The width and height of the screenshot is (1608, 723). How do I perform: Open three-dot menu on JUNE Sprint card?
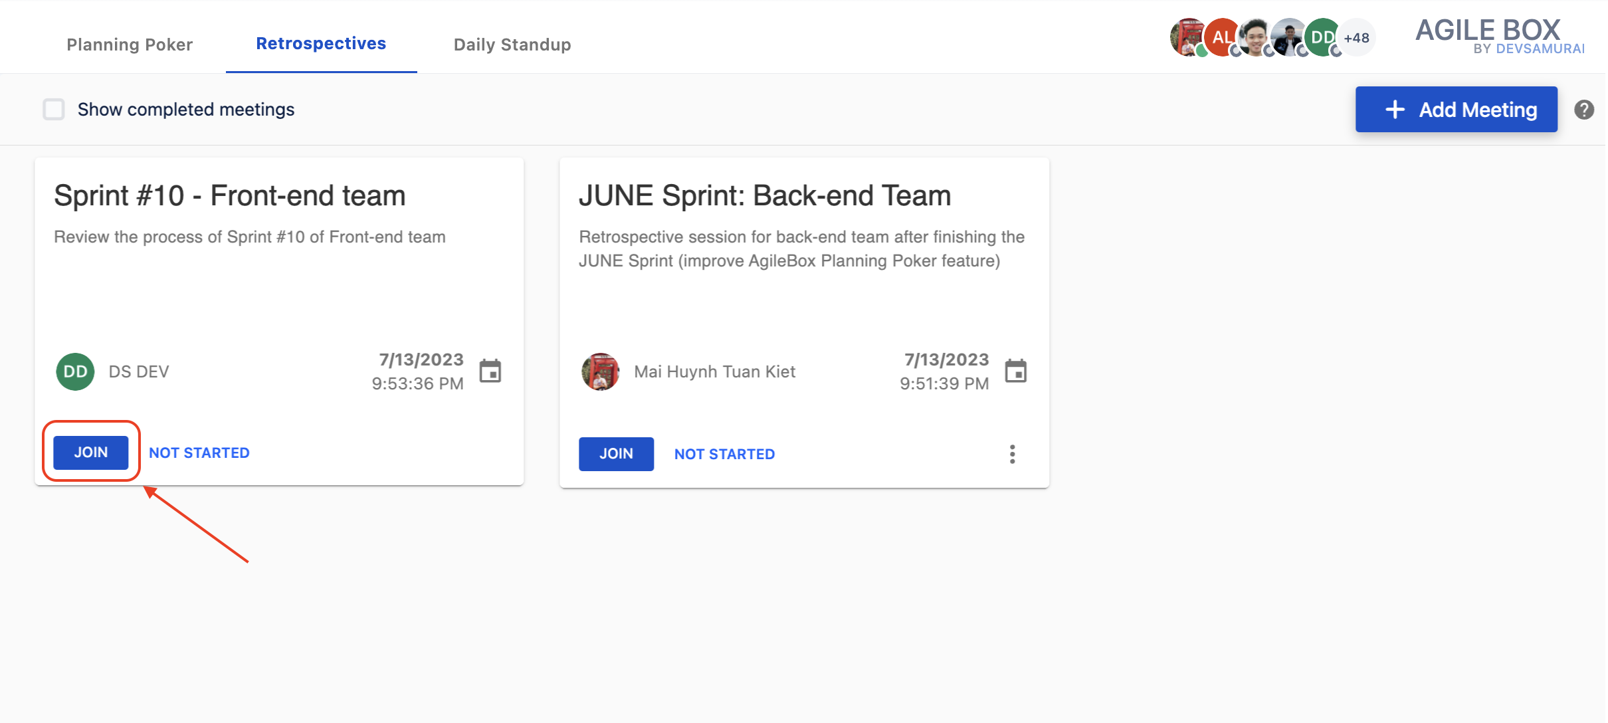1012,454
